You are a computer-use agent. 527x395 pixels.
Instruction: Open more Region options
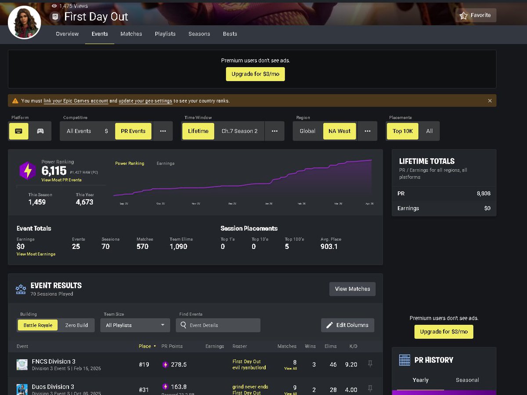(368, 131)
